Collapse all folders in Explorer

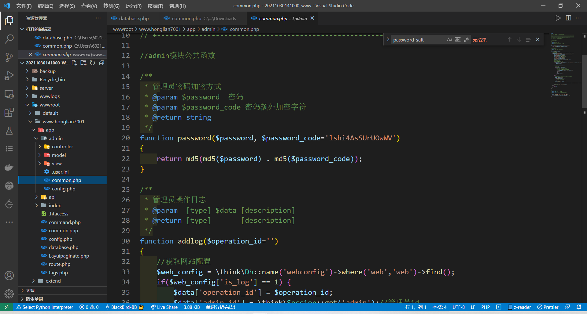pyautogui.click(x=102, y=63)
